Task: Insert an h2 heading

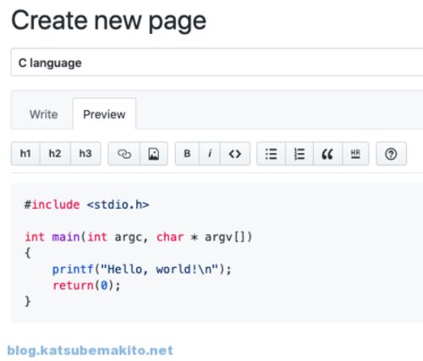Action: coord(55,154)
